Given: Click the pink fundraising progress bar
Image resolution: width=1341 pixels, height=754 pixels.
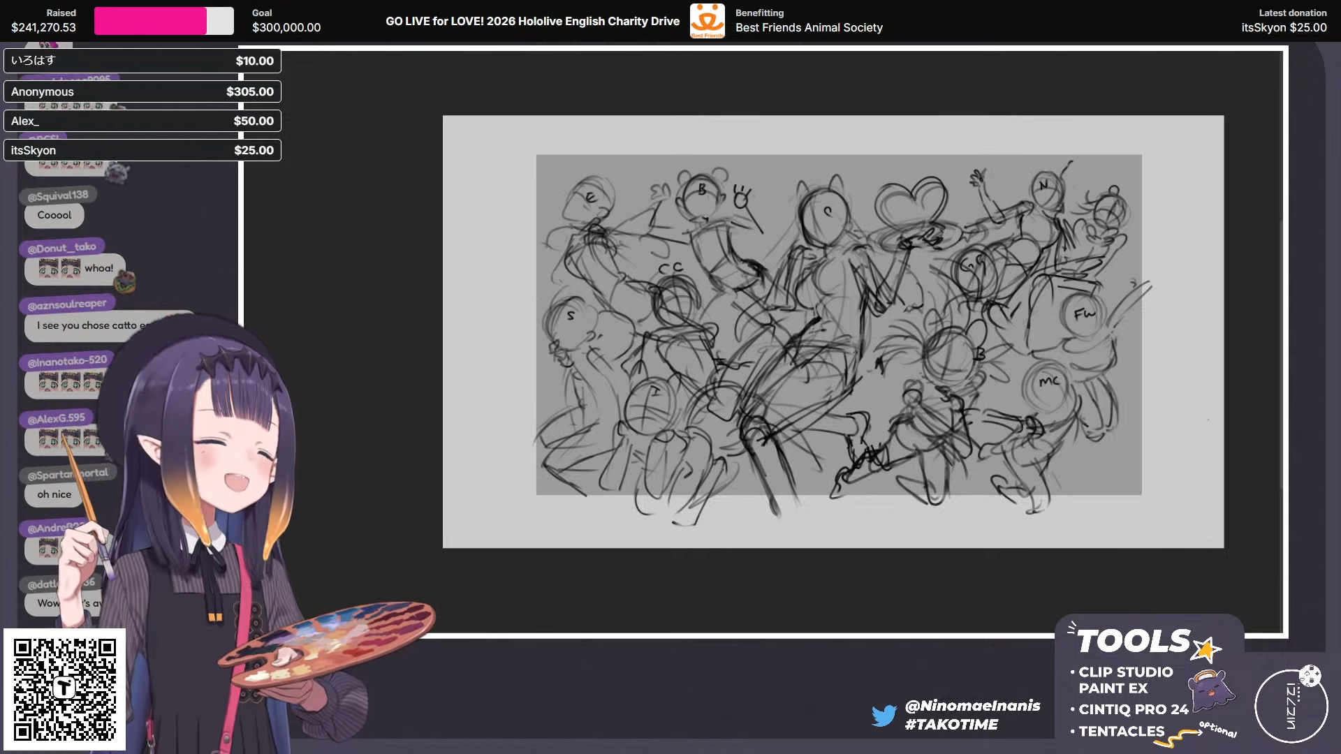Looking at the screenshot, I should point(150,21).
